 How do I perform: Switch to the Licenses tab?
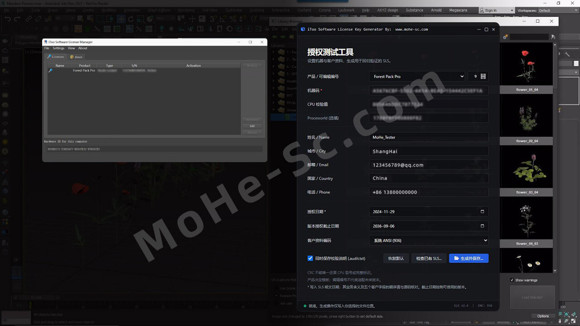click(56, 57)
